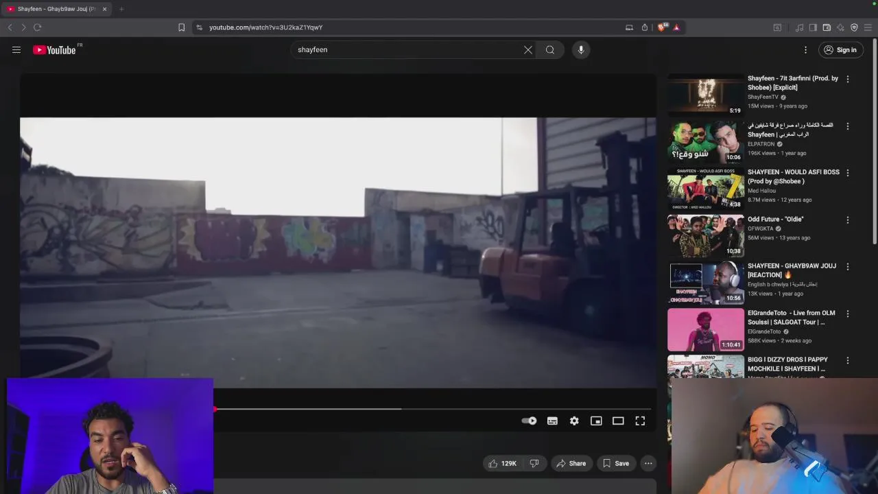Visit the OFWGKTA channel link

click(x=760, y=228)
